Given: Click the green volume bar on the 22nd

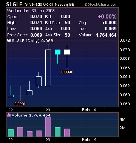Looking at the screenshot, I should coord(11,133).
